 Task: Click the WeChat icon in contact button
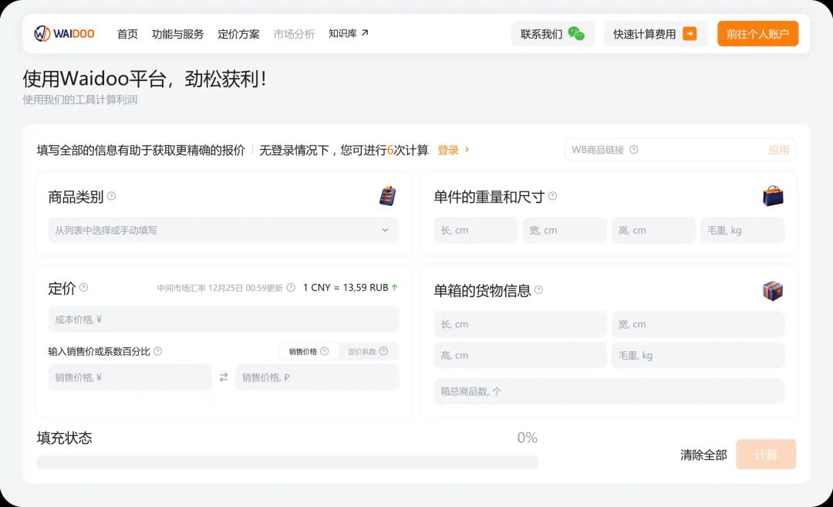(575, 34)
